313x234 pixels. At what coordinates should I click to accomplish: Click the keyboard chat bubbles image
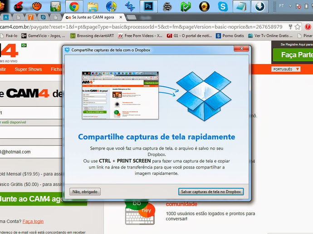tap(140, 212)
